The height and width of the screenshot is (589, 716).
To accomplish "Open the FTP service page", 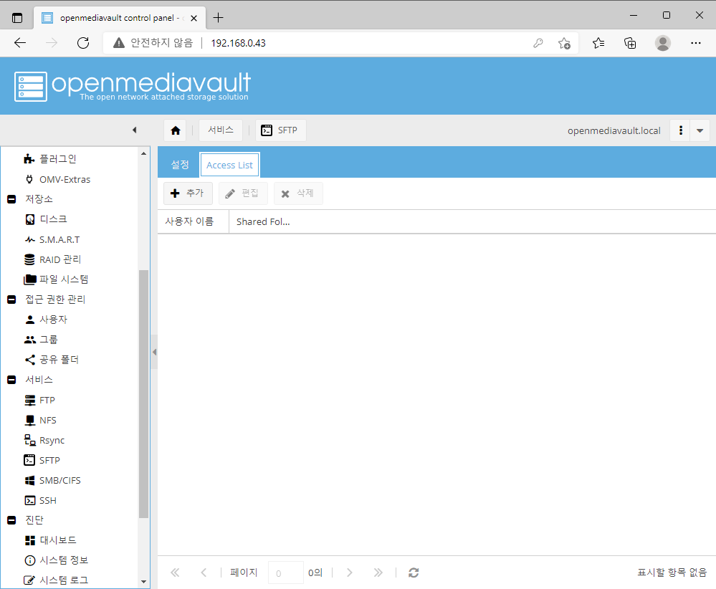I will (39, 400).
